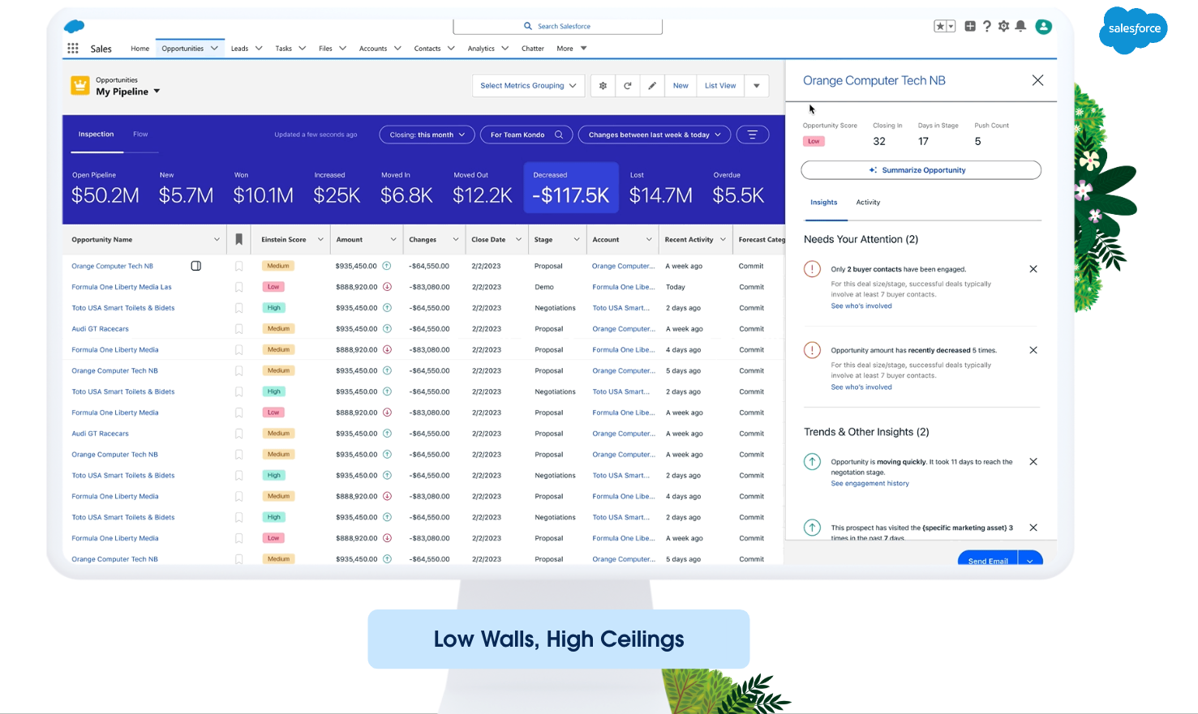Click the Search Salesforce field
1198x714 pixels.
coord(558,27)
